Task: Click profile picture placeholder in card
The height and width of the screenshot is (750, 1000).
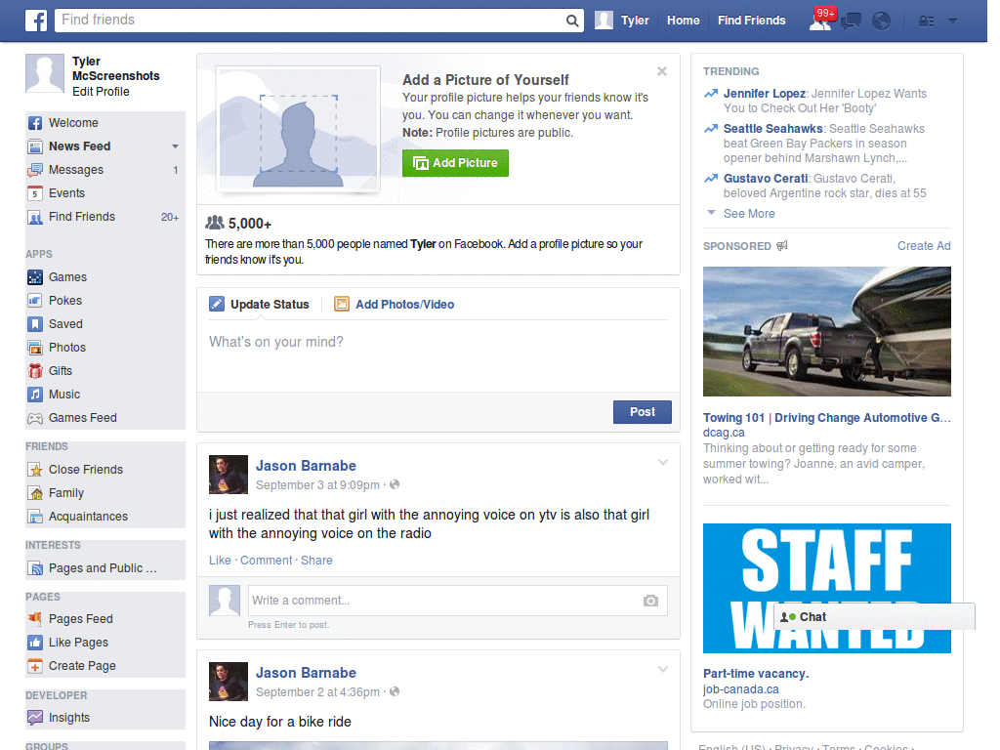Action: (x=299, y=129)
